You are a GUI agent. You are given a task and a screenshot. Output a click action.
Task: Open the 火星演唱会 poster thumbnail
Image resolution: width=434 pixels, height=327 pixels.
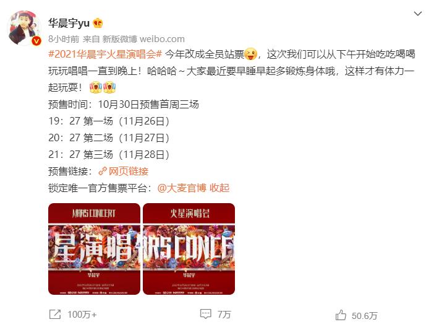click(189, 249)
